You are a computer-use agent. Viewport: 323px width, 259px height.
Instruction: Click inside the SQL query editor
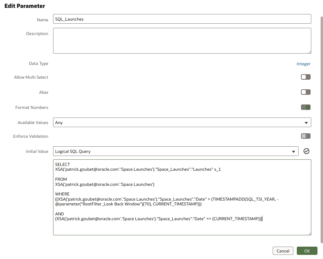coord(182,198)
